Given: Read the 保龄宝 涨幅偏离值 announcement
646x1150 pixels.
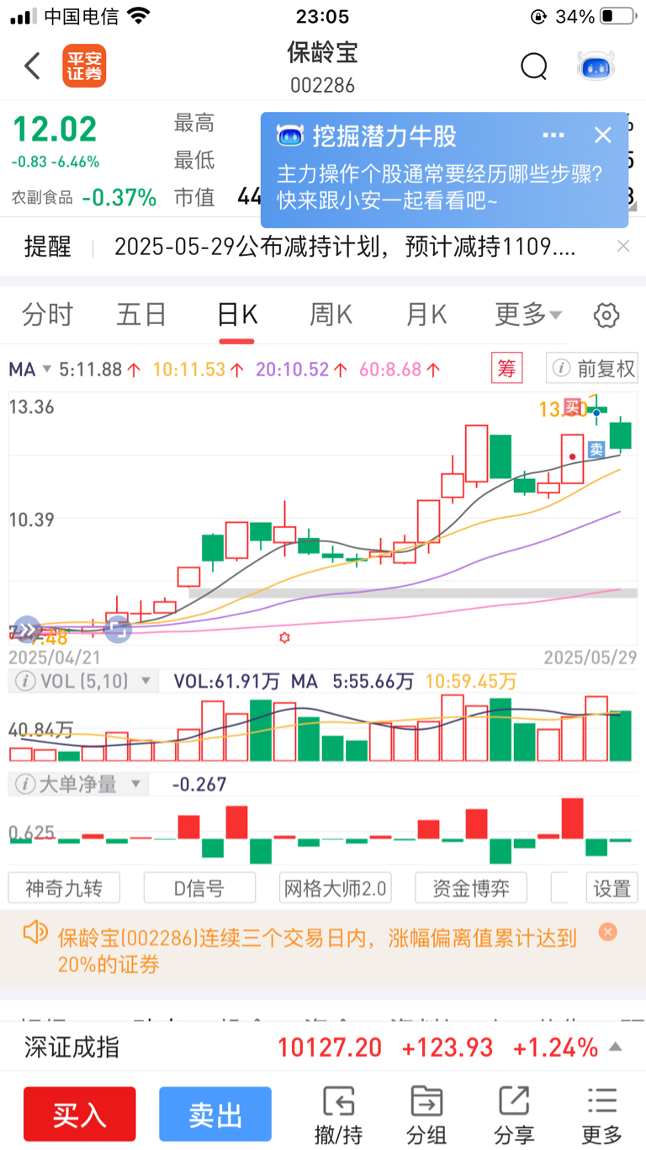Looking at the screenshot, I should coord(318,951).
